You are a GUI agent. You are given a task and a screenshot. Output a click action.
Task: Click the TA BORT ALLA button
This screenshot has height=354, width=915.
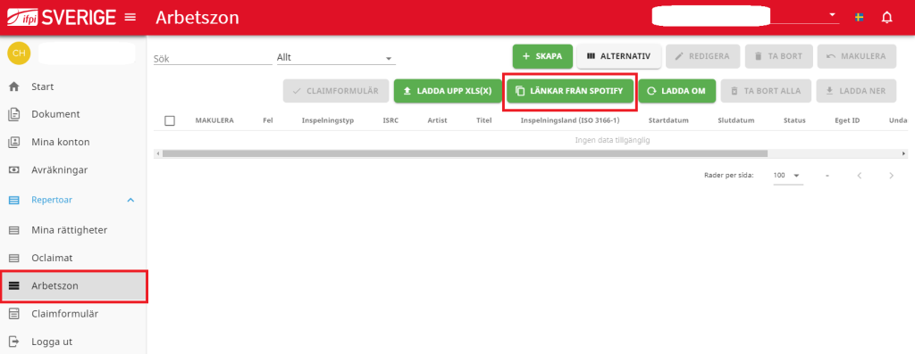coord(766,92)
